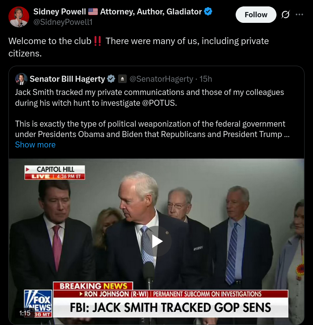Screen dimensions: 313x325
Task: Click the 1:15 video duration label
Action: click(25, 313)
